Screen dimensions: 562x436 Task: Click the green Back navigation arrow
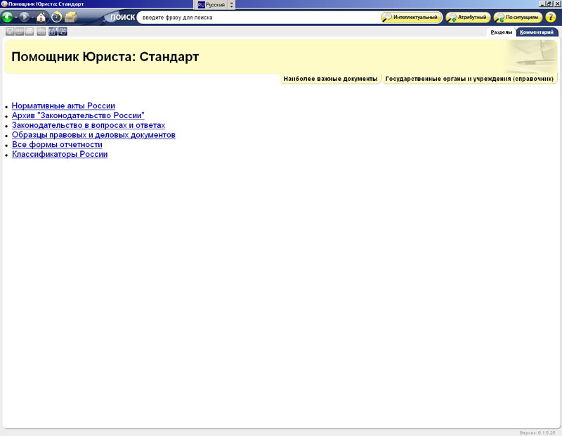pyautogui.click(x=7, y=17)
